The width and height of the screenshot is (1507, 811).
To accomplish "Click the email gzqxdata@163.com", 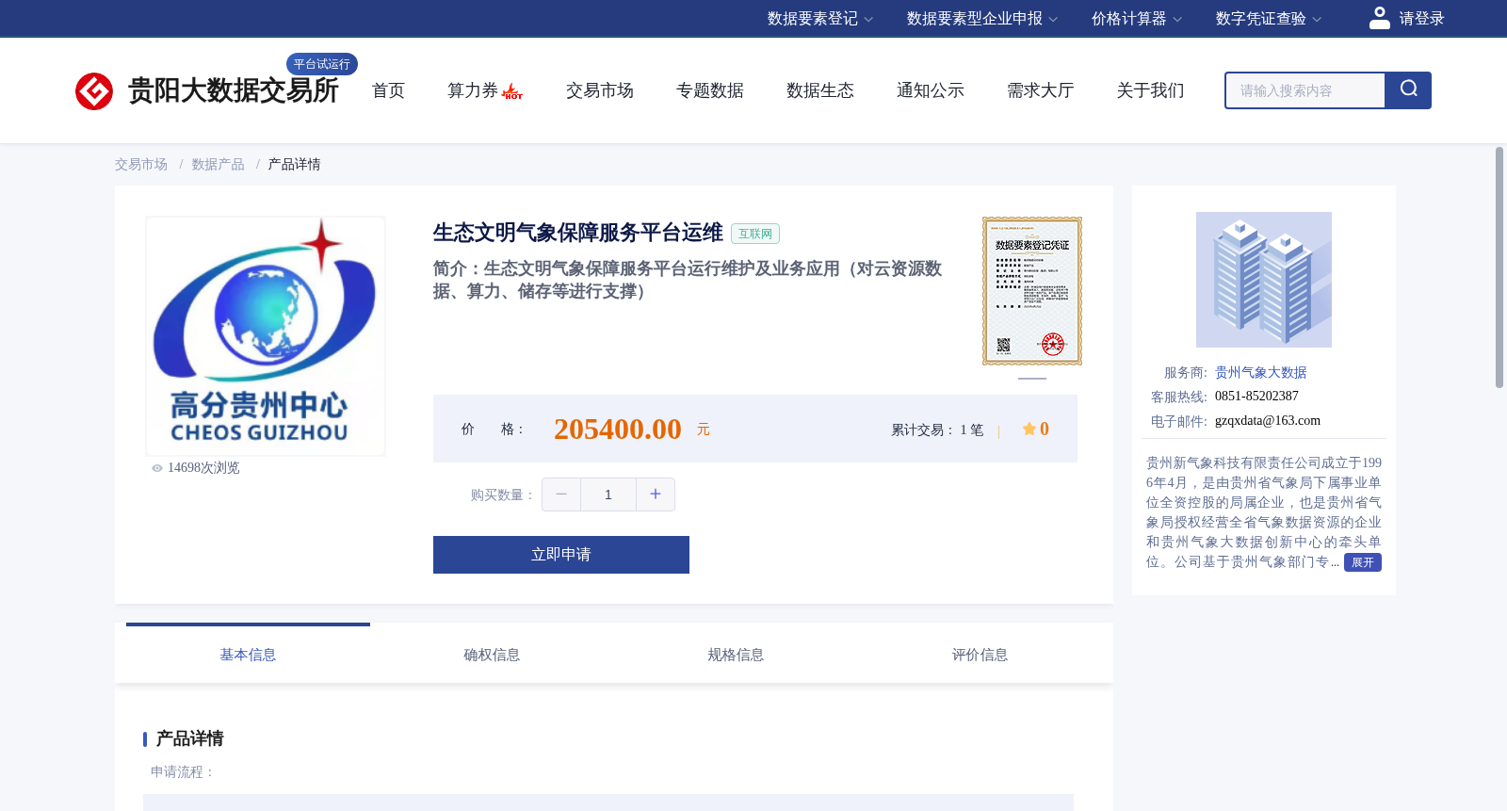I will click(x=1268, y=421).
